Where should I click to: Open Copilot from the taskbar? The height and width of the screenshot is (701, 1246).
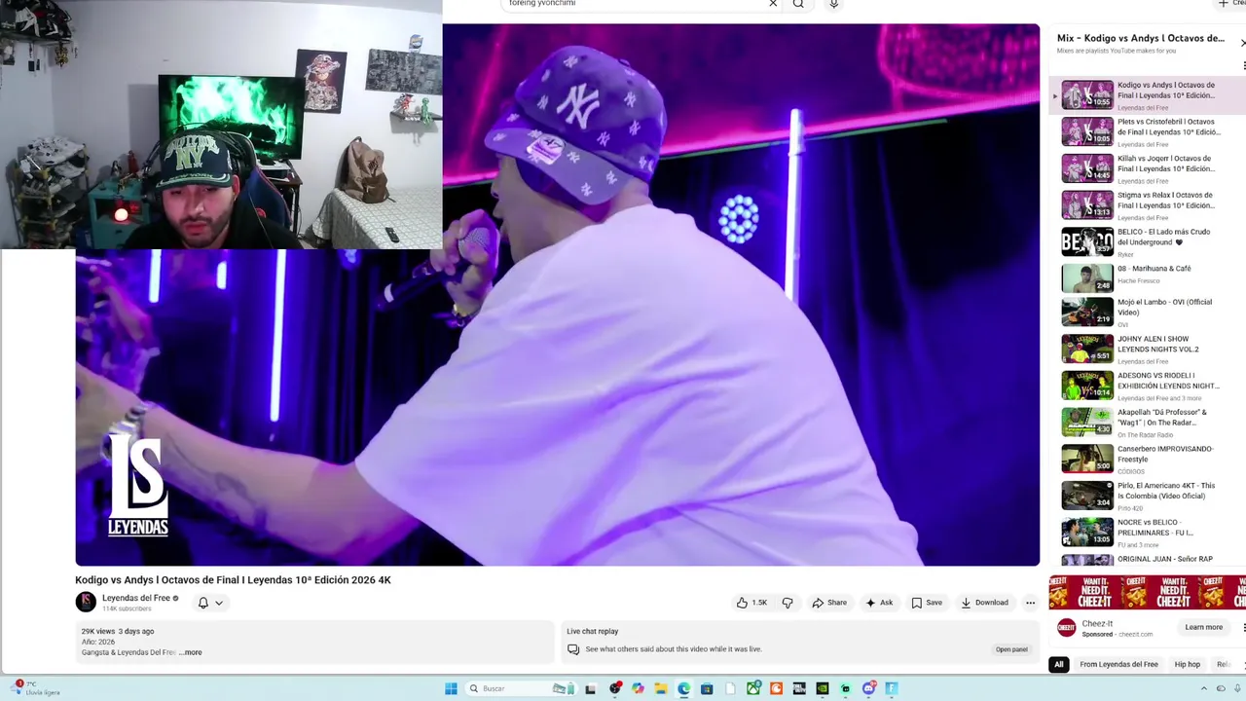tap(638, 688)
